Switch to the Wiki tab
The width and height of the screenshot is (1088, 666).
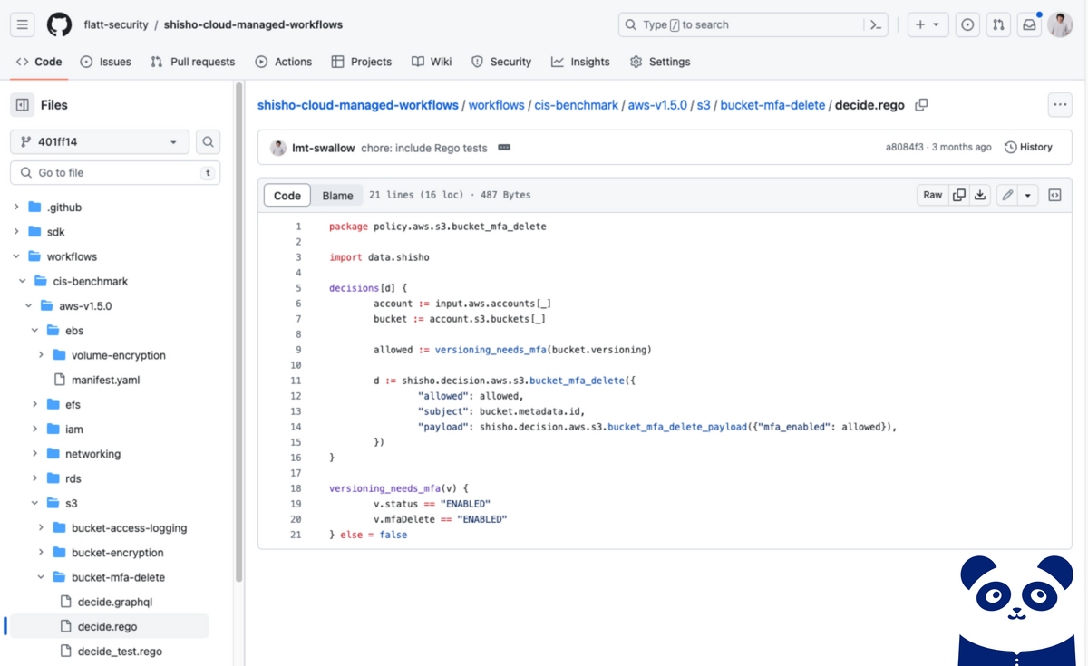click(x=432, y=62)
